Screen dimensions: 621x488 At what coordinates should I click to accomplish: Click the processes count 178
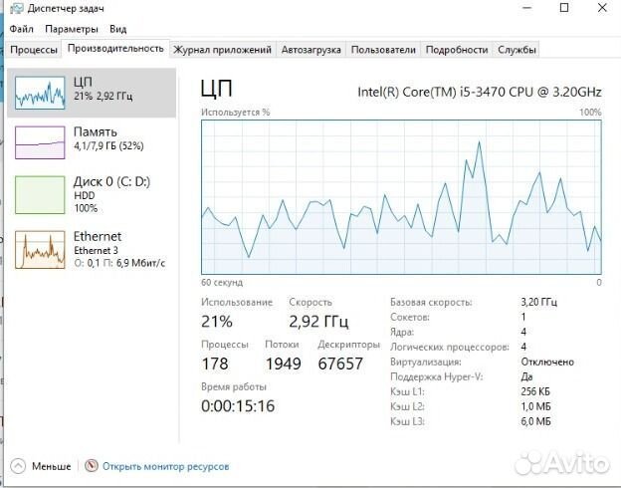point(215,364)
